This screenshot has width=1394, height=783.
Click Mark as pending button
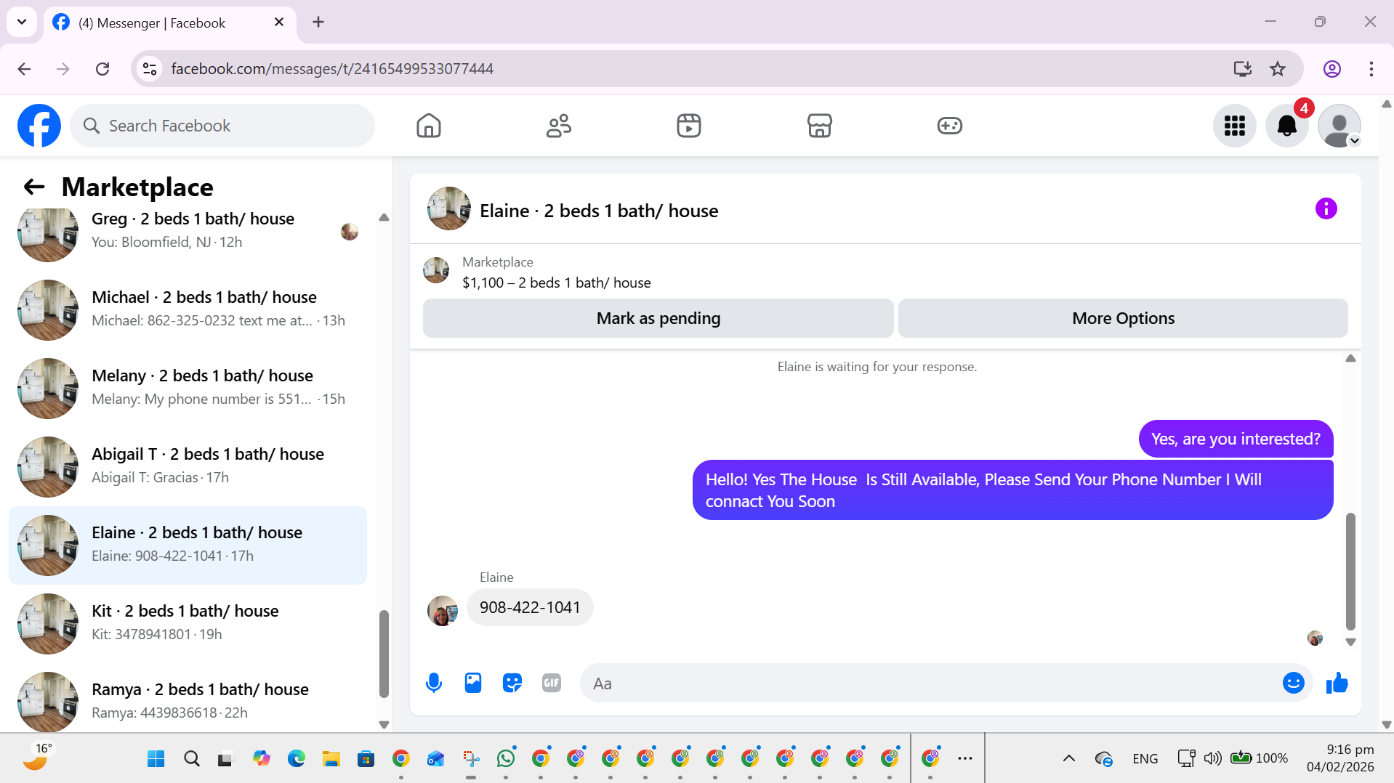(x=658, y=318)
